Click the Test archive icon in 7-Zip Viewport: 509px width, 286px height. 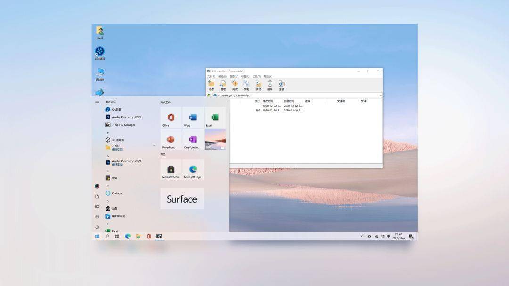tap(235, 86)
